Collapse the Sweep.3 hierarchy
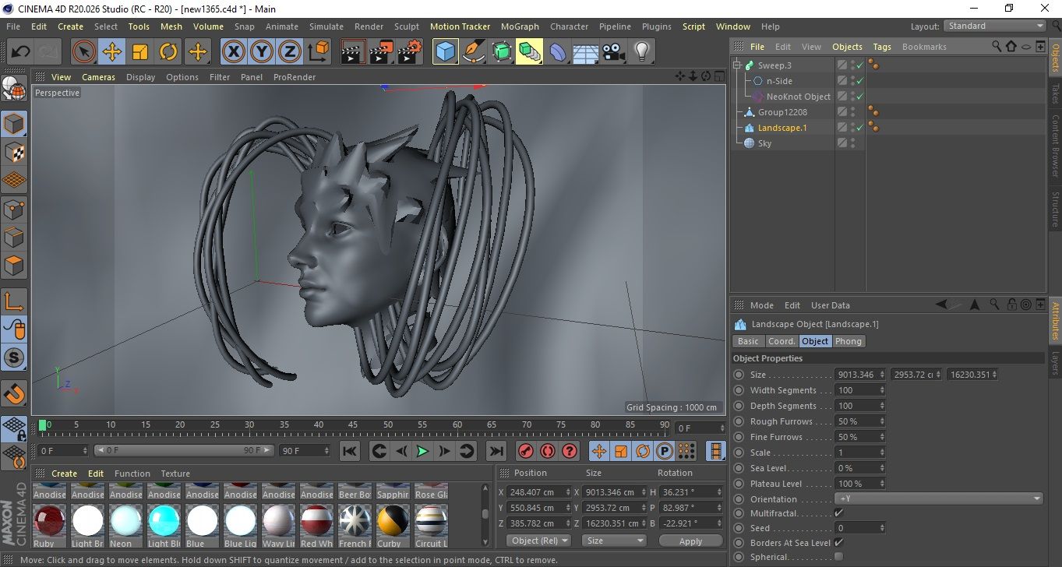 point(736,65)
